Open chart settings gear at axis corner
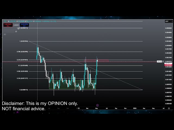Viewport: 174px width, 130px height. tap(169, 108)
